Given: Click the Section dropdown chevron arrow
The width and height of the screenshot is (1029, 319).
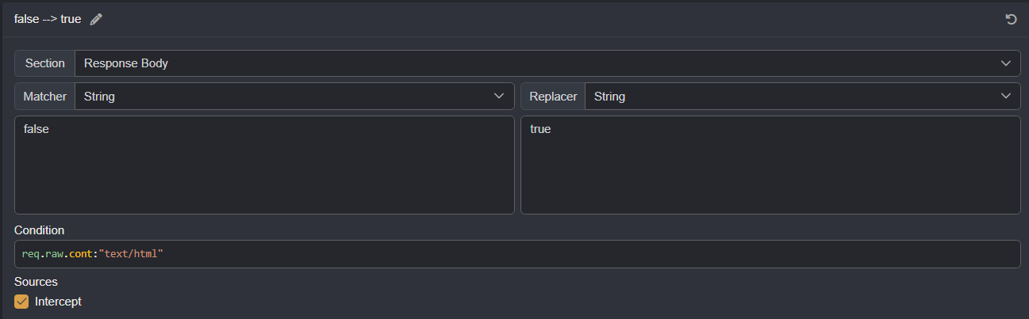Looking at the screenshot, I should (1006, 63).
